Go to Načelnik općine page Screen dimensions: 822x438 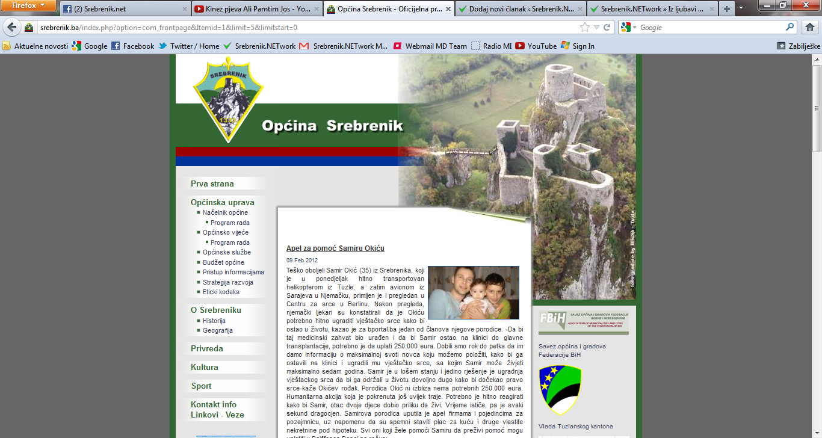pyautogui.click(x=225, y=212)
